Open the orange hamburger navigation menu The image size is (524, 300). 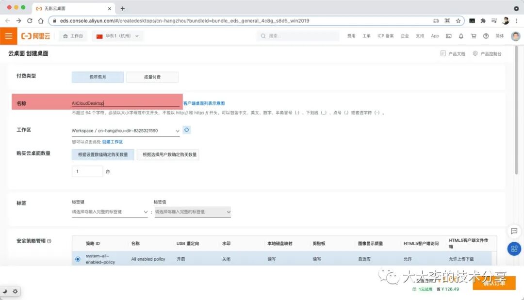pos(8,36)
